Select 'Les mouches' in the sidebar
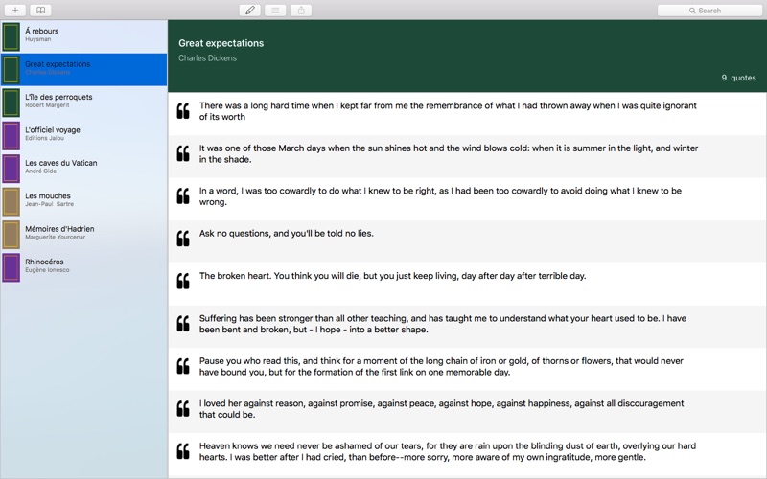This screenshot has height=479, width=767. (x=83, y=201)
